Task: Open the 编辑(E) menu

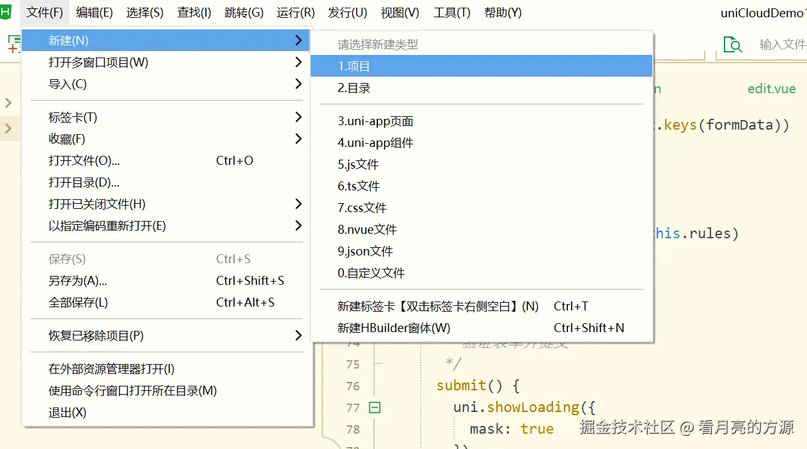Action: (x=94, y=12)
